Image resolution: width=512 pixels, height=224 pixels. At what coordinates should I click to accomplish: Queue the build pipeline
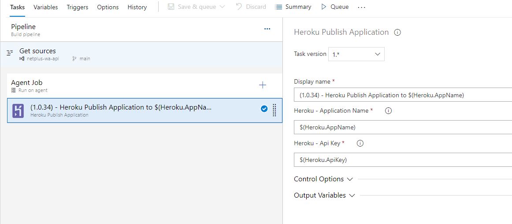335,7
